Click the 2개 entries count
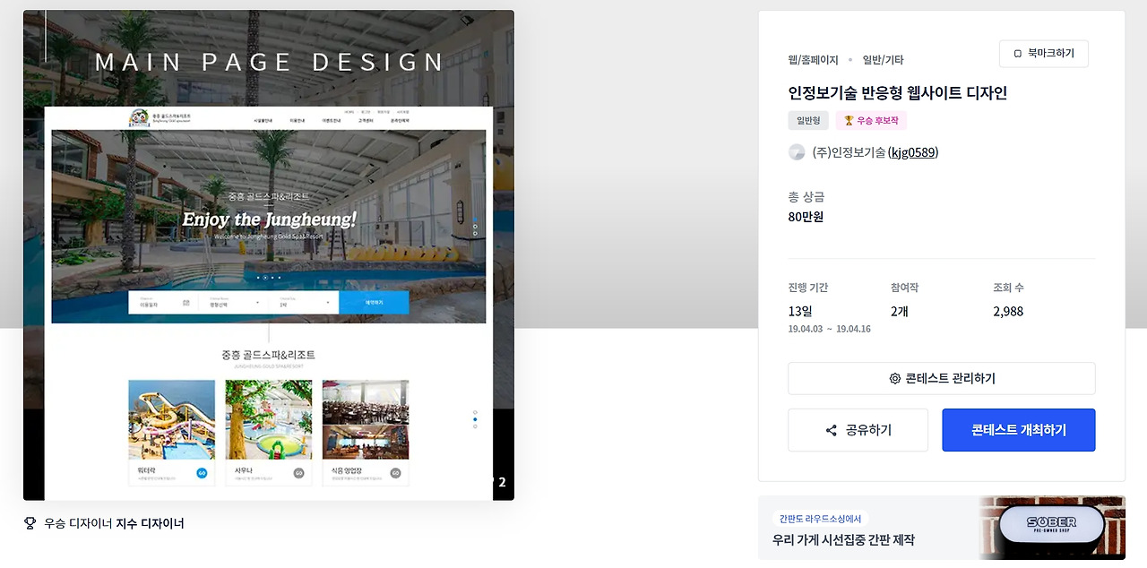 [900, 312]
